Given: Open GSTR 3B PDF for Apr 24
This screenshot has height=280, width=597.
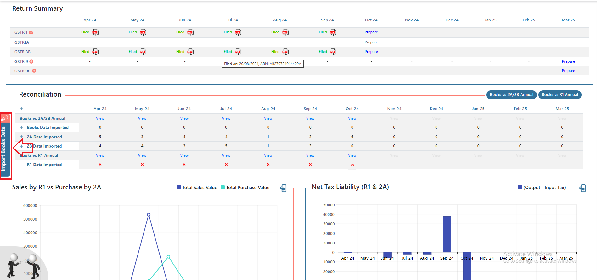Looking at the screenshot, I should point(95,52).
